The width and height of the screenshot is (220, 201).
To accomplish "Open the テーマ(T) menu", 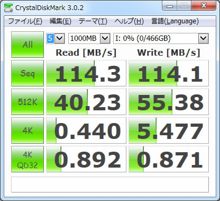I will [x=93, y=21].
